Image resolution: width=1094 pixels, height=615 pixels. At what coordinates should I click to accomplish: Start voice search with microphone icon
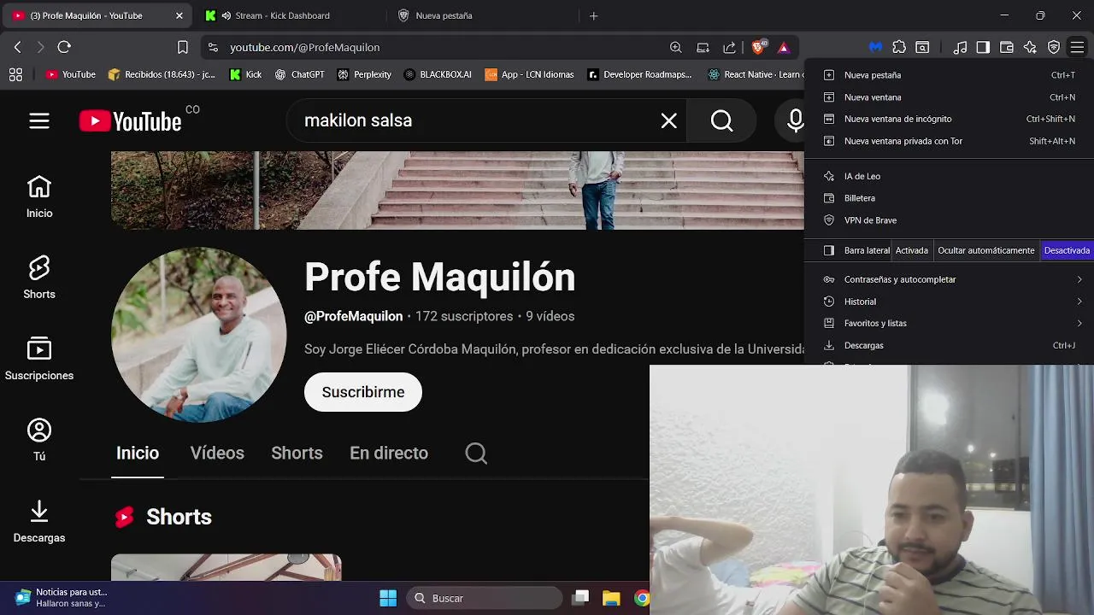pos(795,121)
